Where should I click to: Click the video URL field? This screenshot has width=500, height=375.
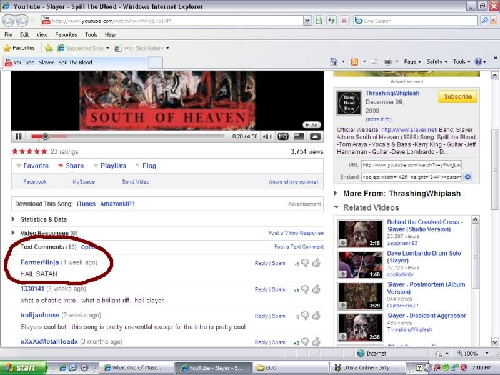(x=411, y=165)
